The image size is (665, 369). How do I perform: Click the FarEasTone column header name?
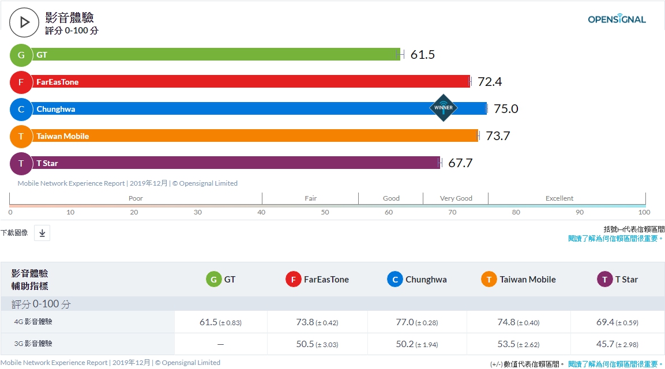pos(326,280)
